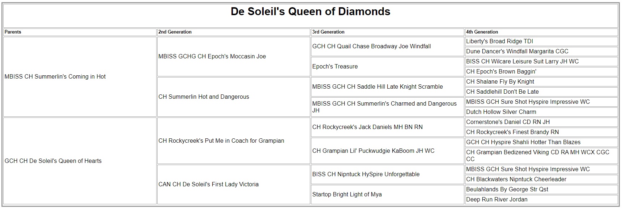Select MBISS CH Summerlin's Coming in Hot
622x209 pixels.
[55, 77]
